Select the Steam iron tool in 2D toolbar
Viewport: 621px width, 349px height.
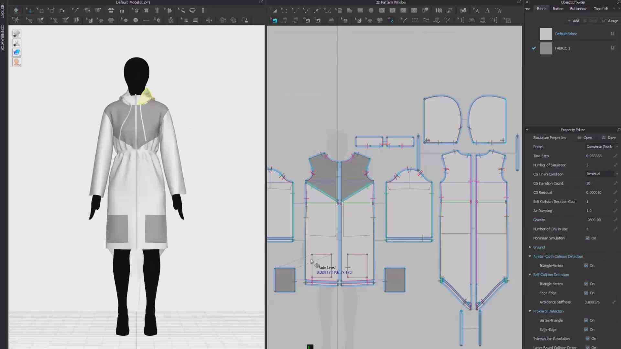(331, 20)
